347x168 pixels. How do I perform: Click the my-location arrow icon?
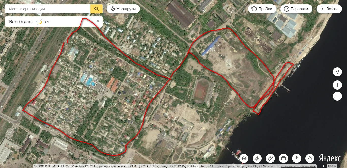pyautogui.click(x=337, y=72)
